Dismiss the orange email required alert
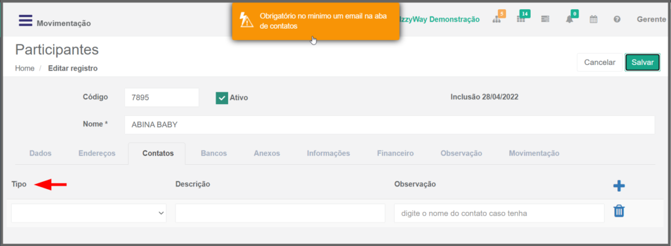 (316, 21)
